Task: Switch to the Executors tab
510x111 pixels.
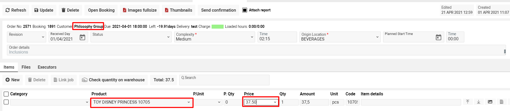Action: (x=47, y=67)
